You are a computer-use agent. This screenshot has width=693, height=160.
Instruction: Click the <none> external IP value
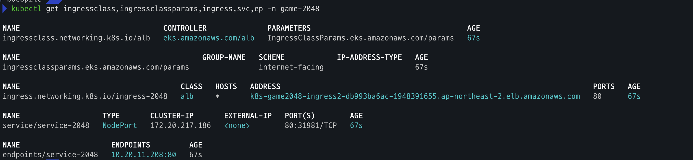237,126
